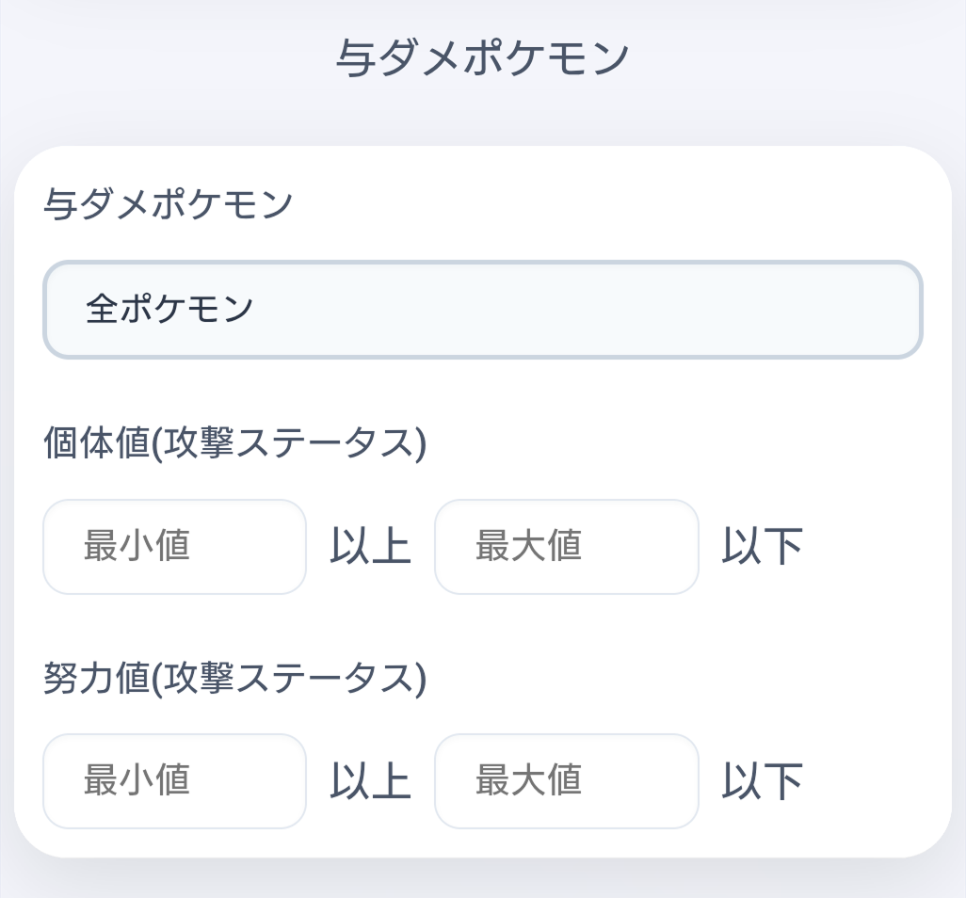Focus the minimum EV attack field
966x898 pixels.
coord(174,781)
